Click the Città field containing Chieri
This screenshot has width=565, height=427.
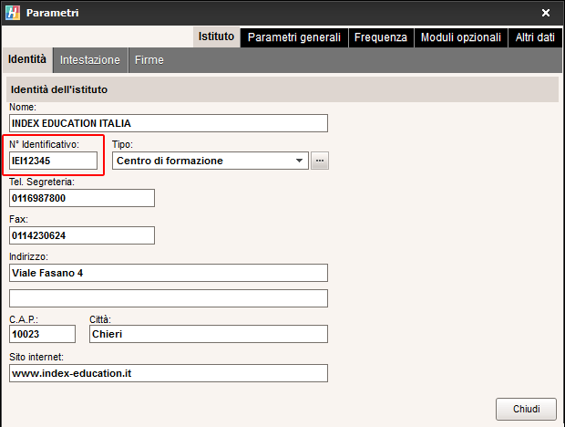point(209,334)
